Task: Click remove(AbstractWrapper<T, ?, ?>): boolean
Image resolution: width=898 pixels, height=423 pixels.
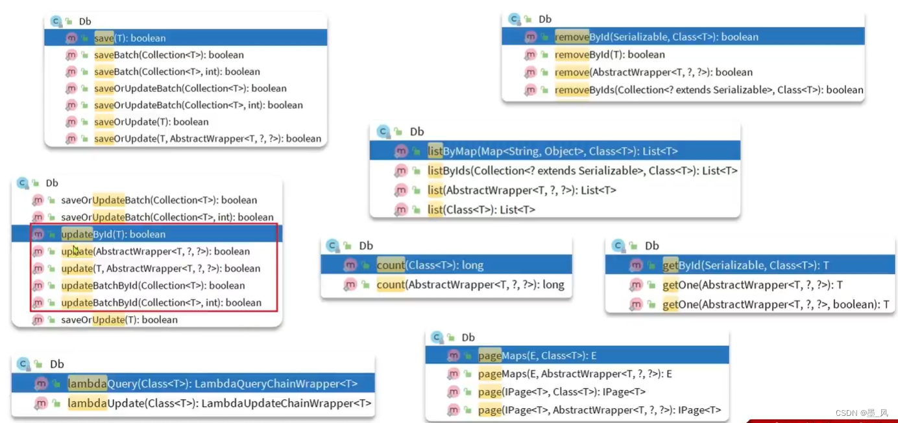Action: (653, 72)
